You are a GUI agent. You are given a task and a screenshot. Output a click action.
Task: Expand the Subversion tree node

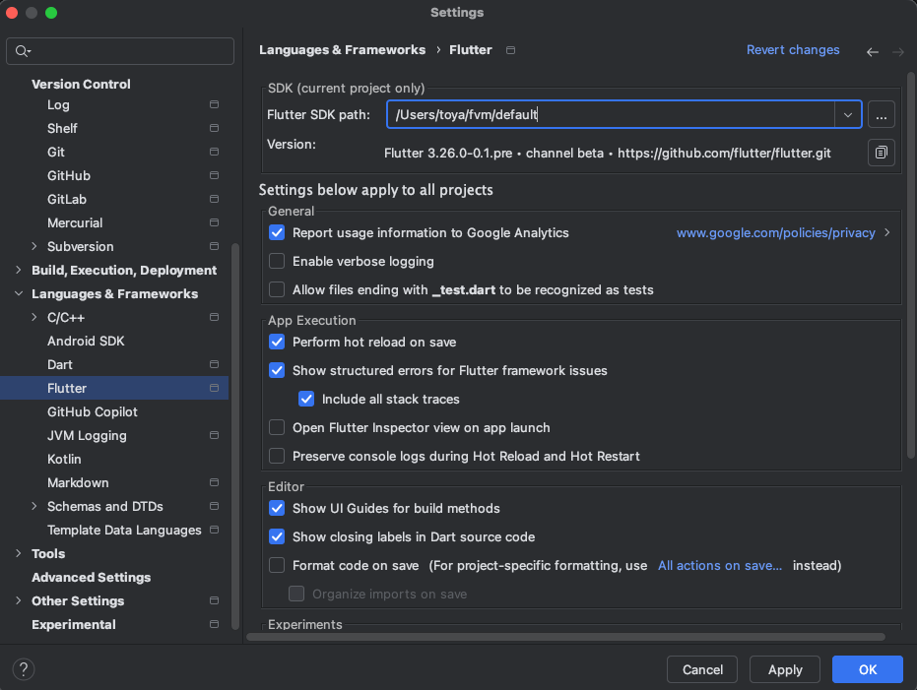click(33, 246)
